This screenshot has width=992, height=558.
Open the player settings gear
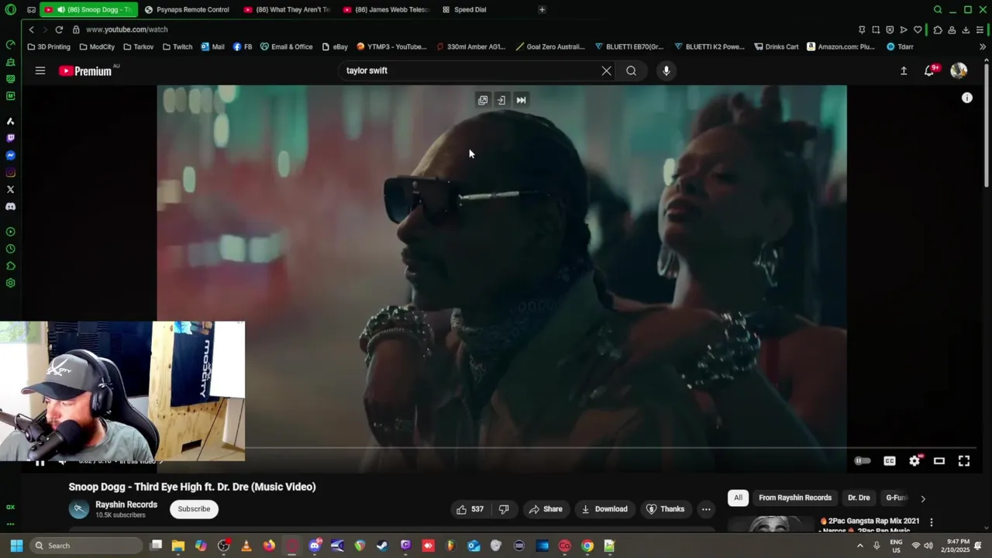(914, 461)
